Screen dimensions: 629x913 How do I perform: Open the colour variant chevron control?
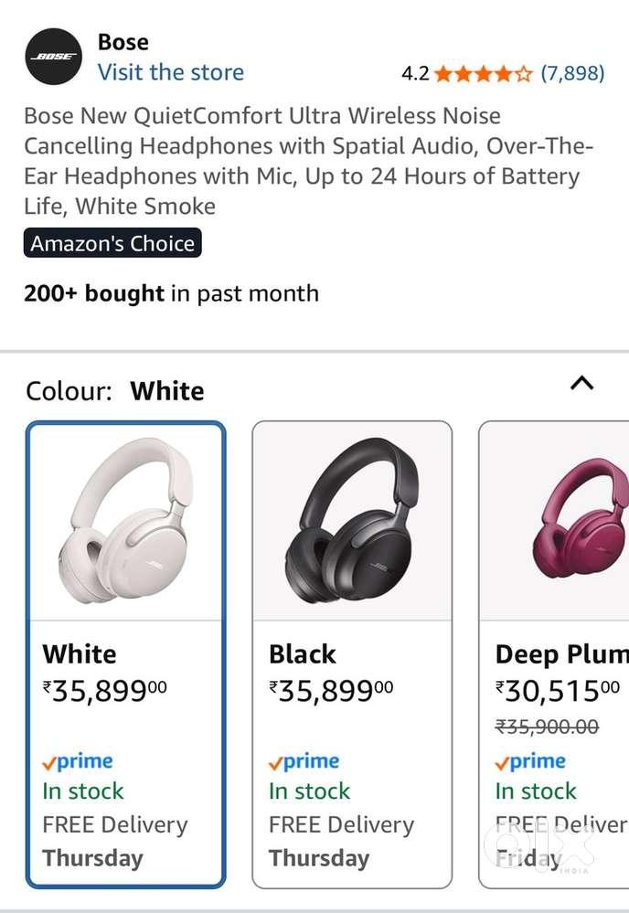click(582, 385)
